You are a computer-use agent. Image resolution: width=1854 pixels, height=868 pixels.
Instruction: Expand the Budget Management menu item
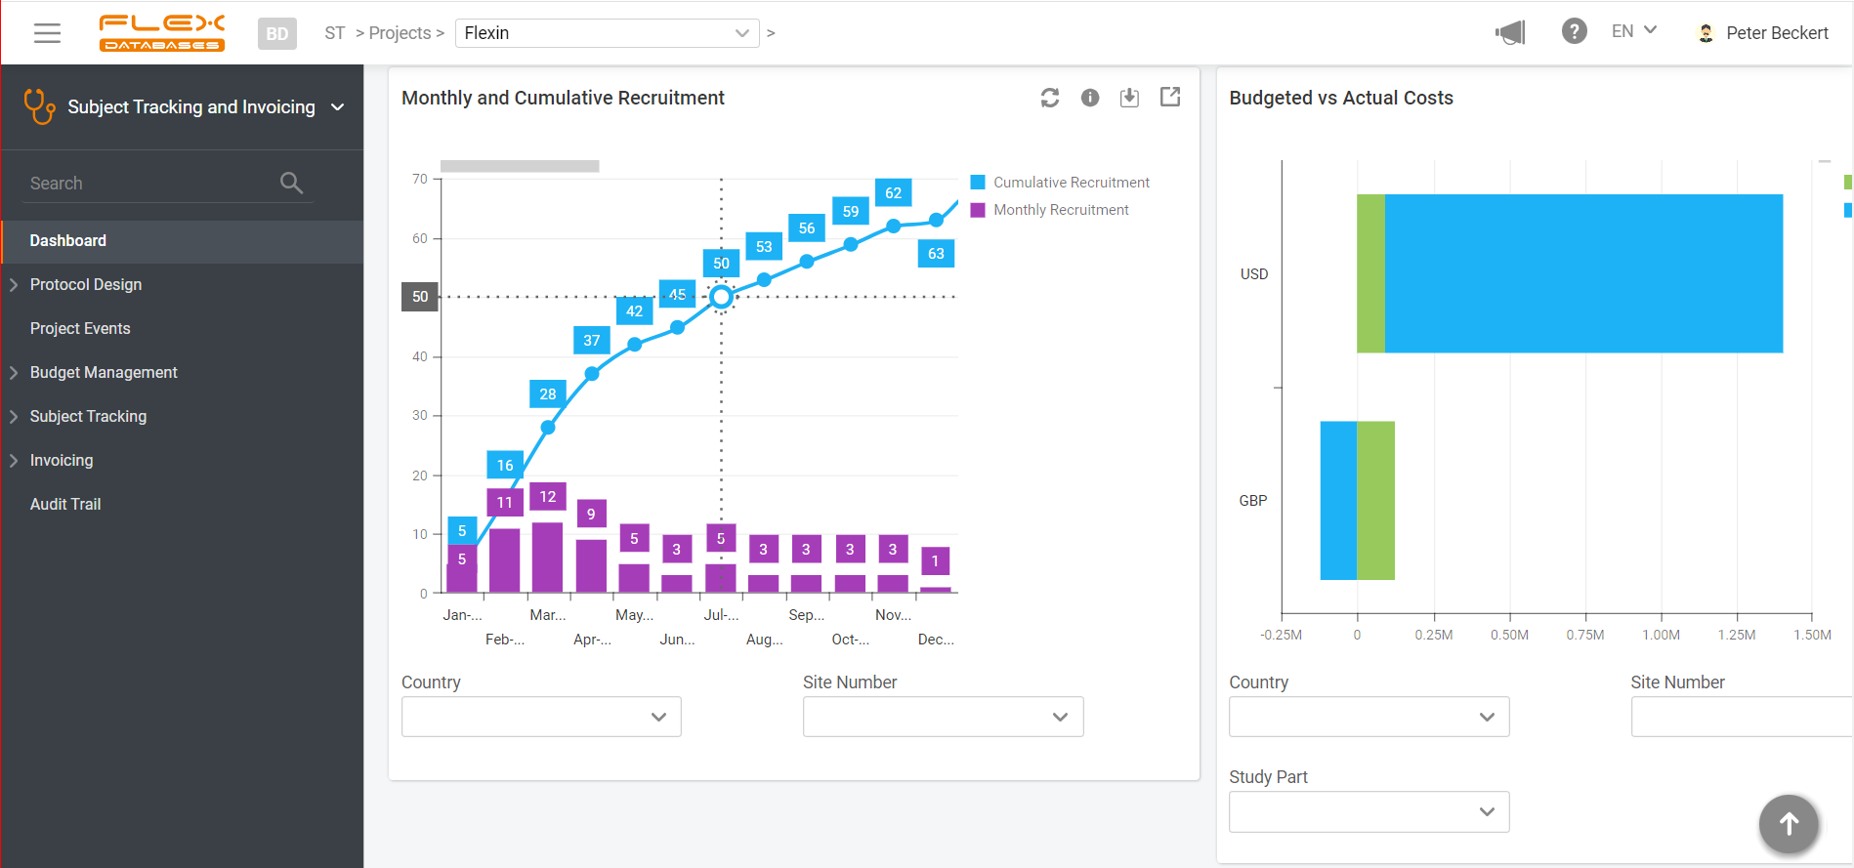pyautogui.click(x=104, y=372)
